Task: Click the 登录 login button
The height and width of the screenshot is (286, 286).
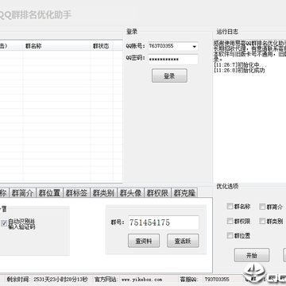Action: point(169,75)
